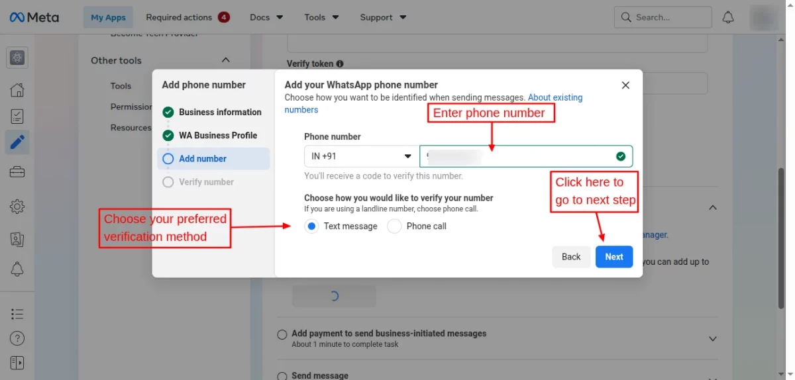
Task: Select the Add number step
Action: coord(213,159)
